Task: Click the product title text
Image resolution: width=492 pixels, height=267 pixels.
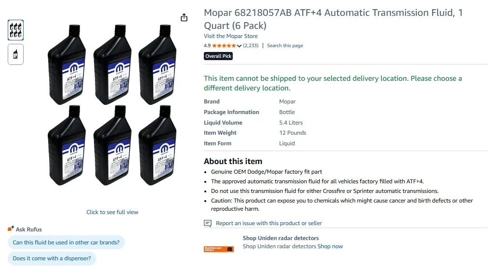Action: [333, 19]
